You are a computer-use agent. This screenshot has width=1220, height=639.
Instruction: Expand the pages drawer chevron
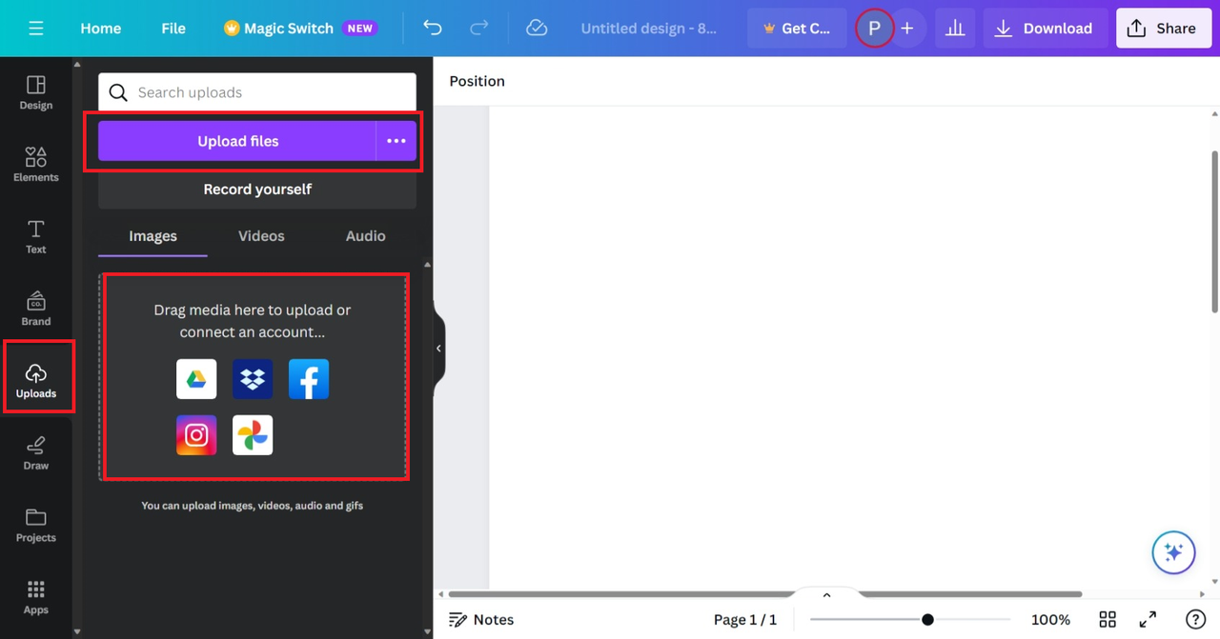pos(826,595)
